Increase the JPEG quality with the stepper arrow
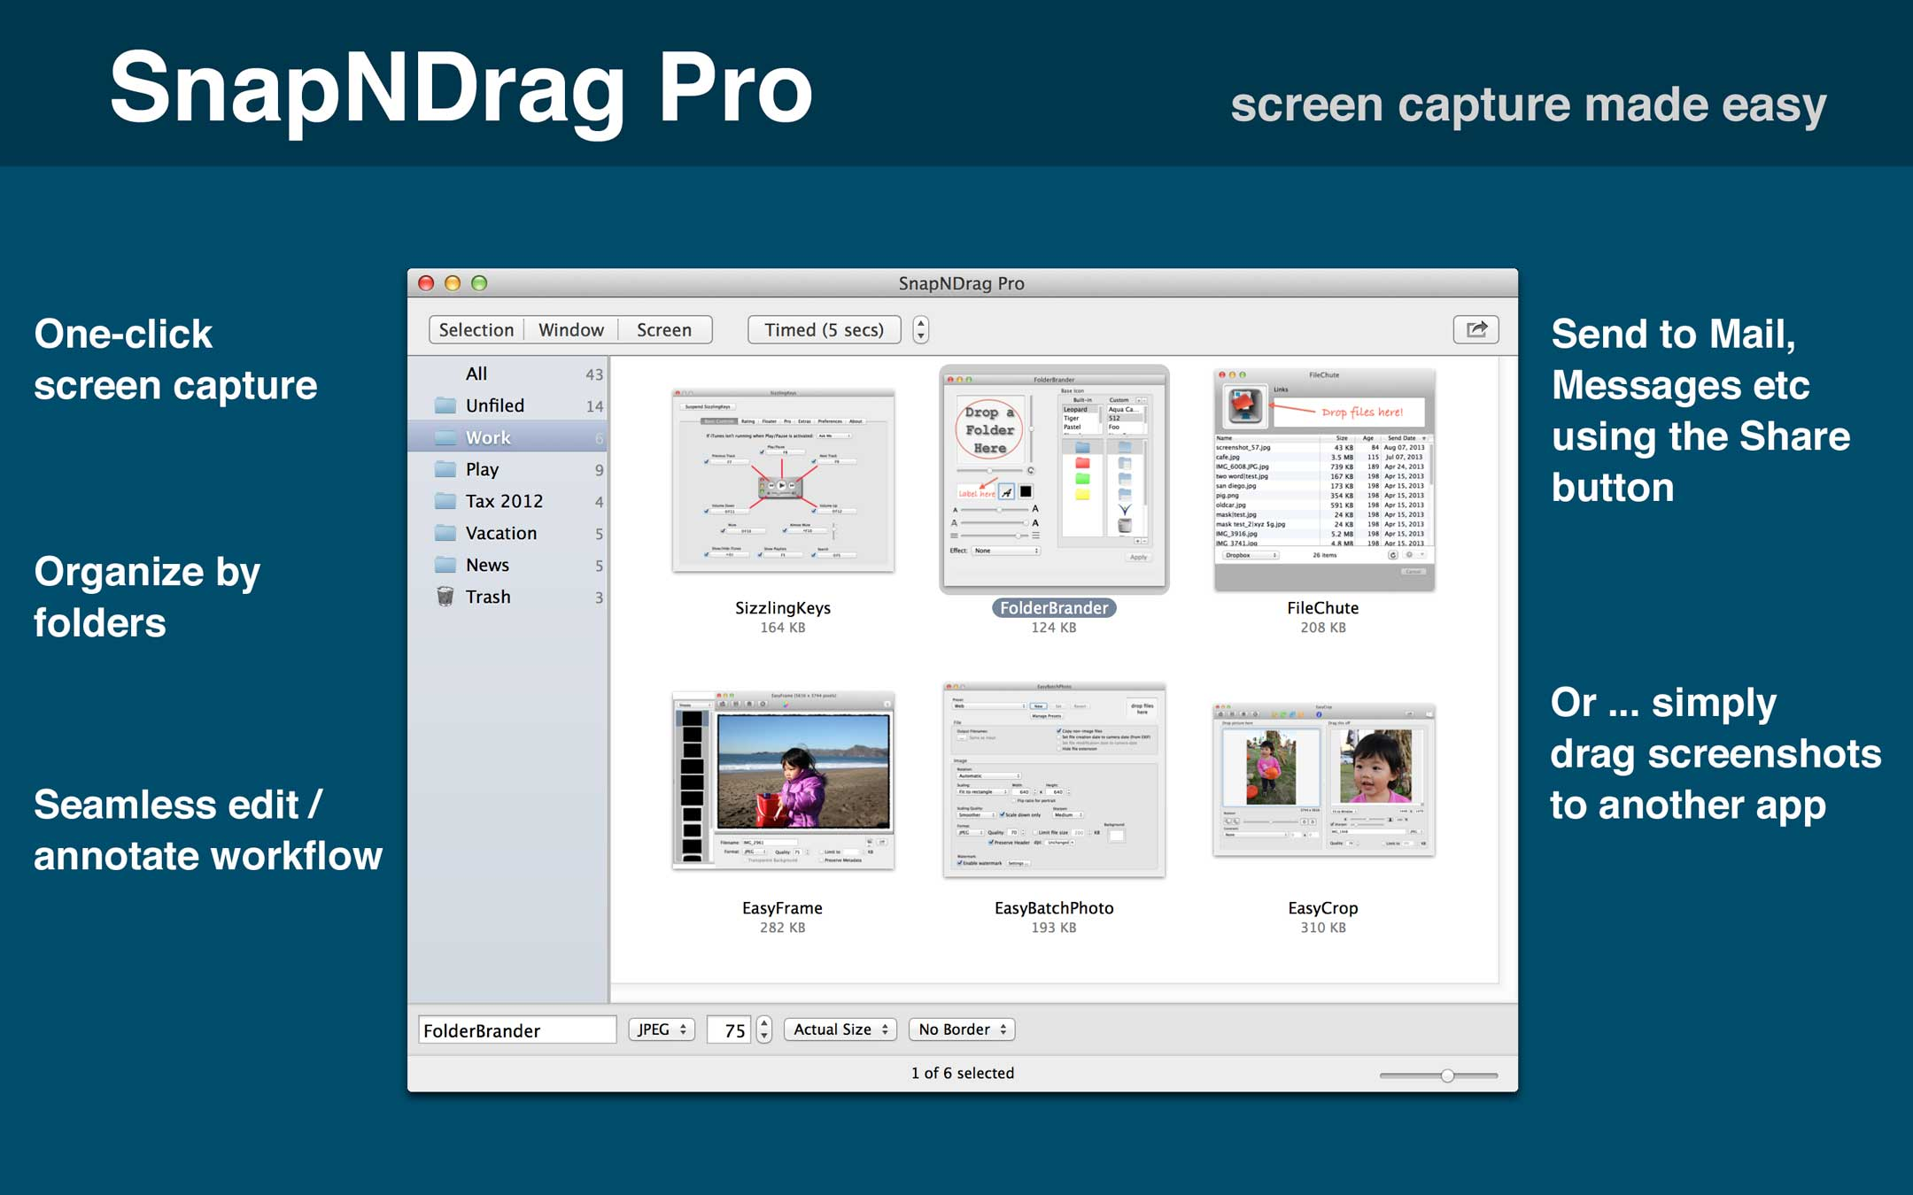The width and height of the screenshot is (1913, 1195). pyautogui.click(x=763, y=1022)
